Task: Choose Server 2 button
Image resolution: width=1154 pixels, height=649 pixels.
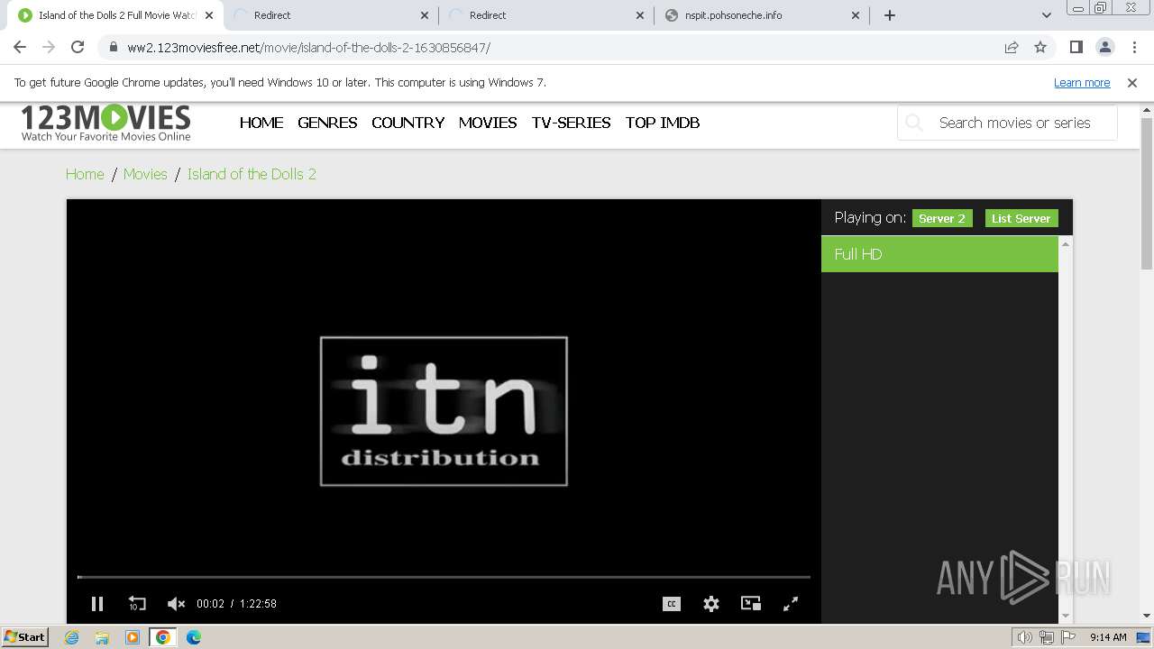Action: pyautogui.click(x=942, y=218)
